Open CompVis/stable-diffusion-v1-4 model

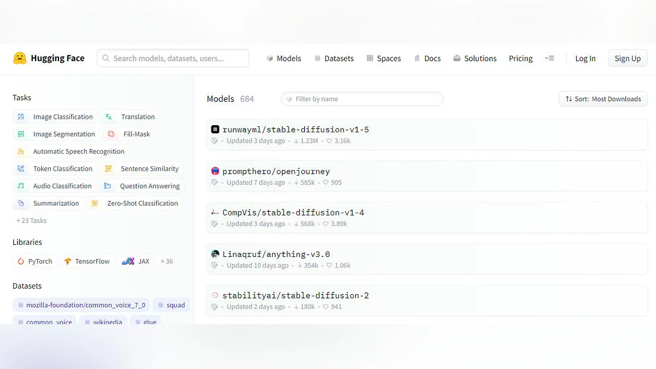[x=427, y=218]
